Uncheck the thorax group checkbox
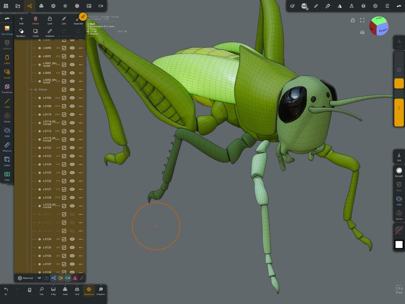Image resolution: width=405 pixels, height=304 pixels. 64,89
